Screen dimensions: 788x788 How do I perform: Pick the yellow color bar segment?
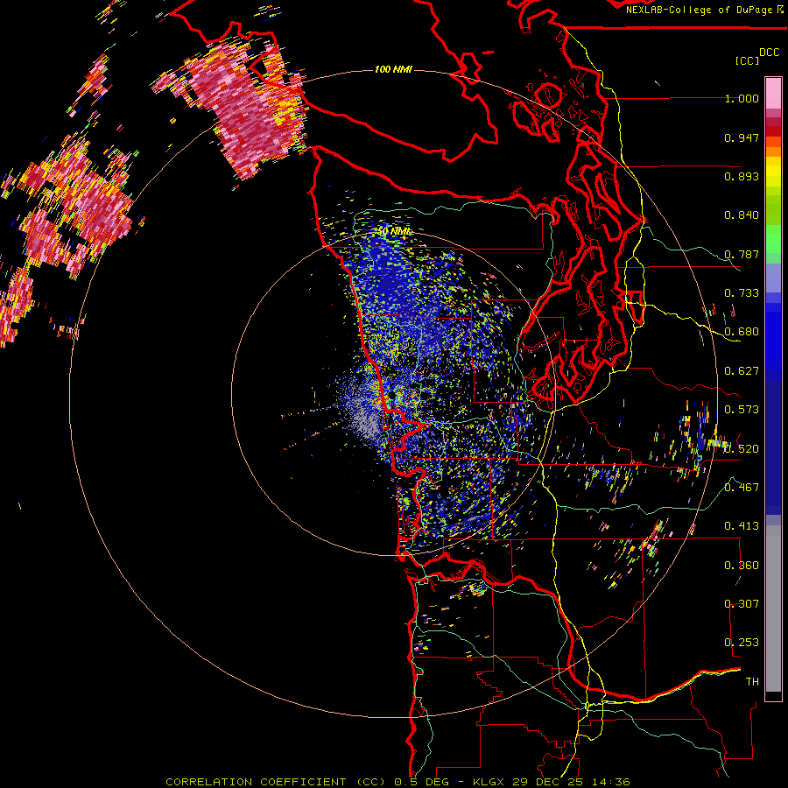[x=773, y=172]
